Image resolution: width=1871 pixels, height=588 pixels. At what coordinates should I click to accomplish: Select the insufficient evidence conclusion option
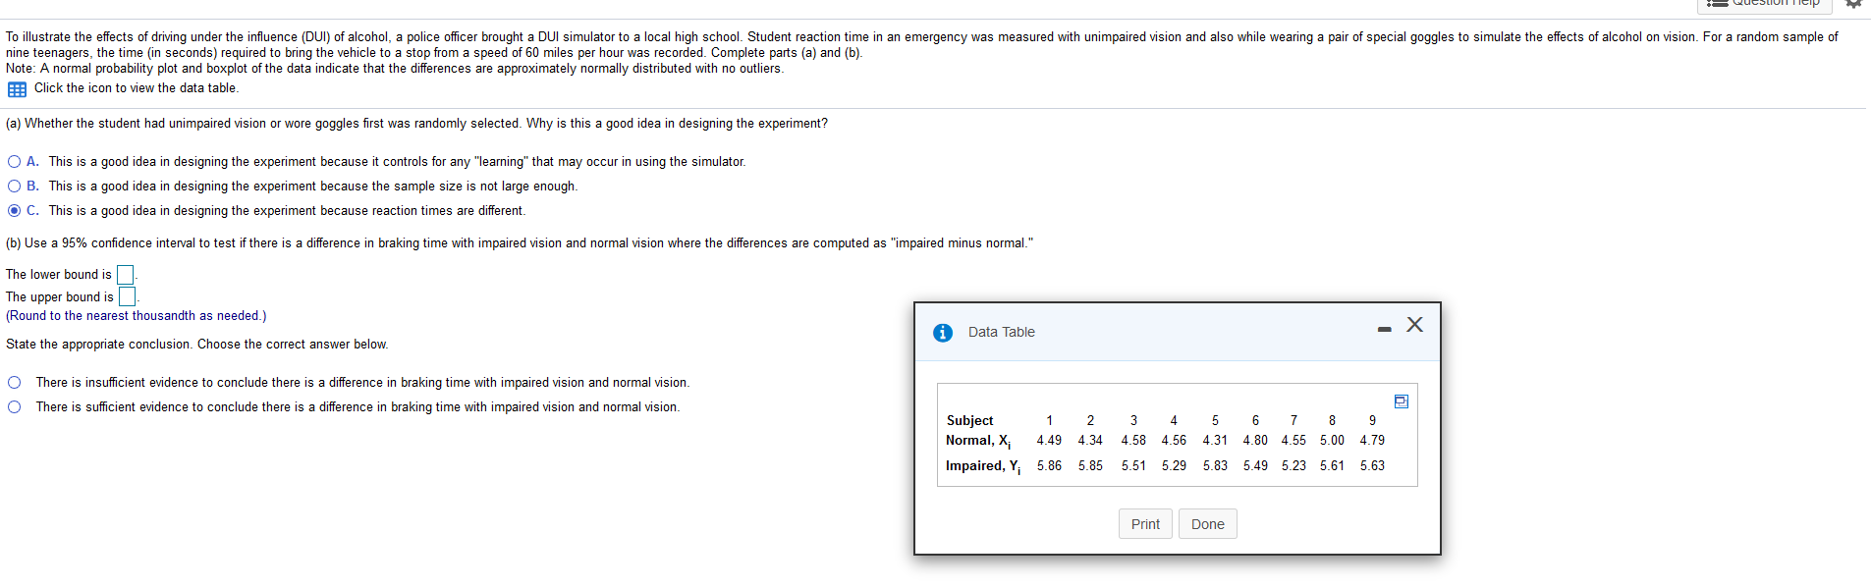click(x=14, y=382)
